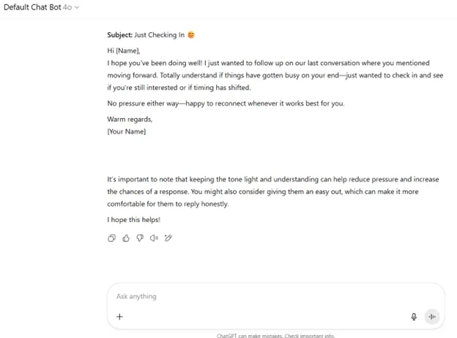Click the I hope this helps! sentence

tap(134, 219)
